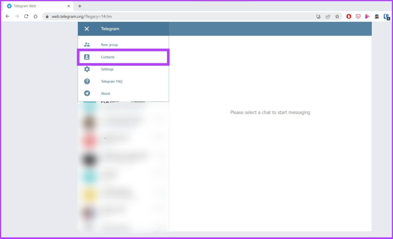Bookmark this page with star icon
The image size is (393, 239).
[x=337, y=16]
